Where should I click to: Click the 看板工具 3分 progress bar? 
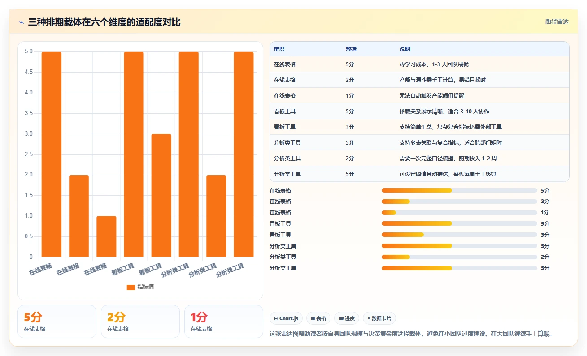click(x=459, y=235)
